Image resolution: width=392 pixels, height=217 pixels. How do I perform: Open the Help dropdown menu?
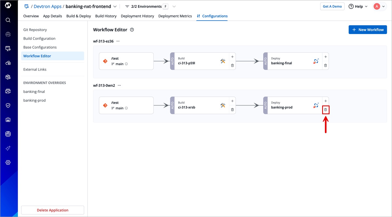pos(358,7)
